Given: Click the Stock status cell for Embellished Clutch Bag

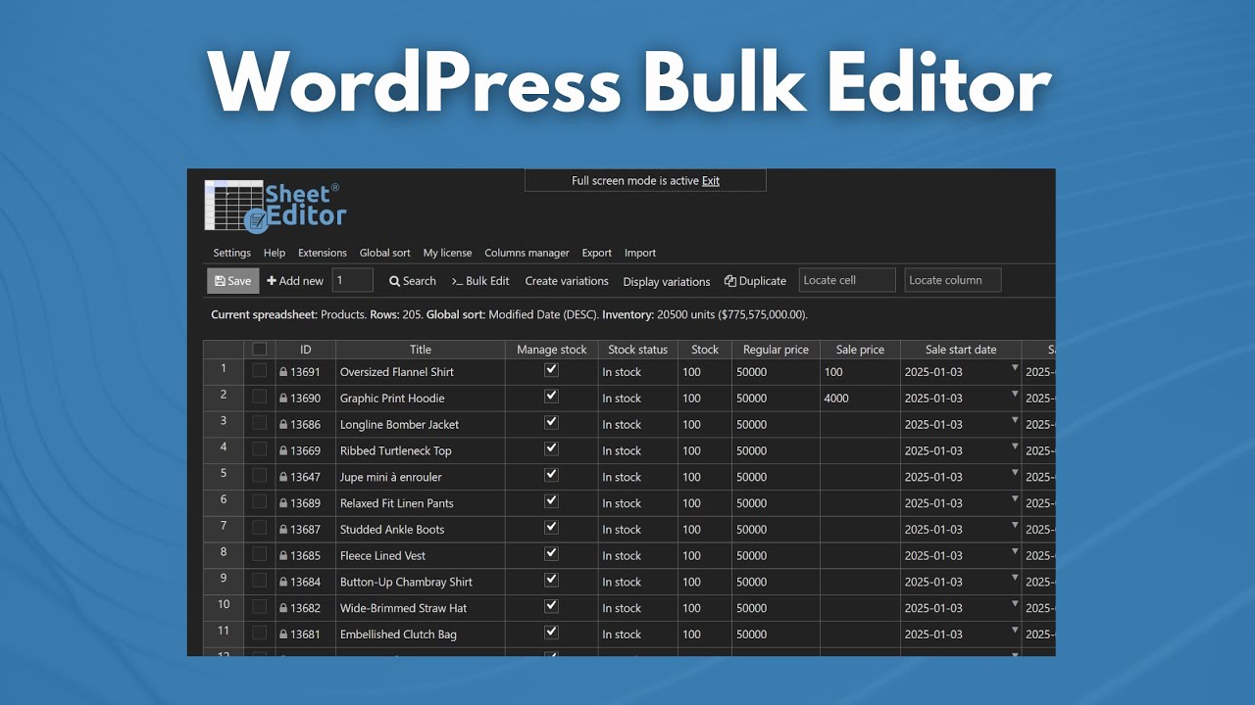Looking at the screenshot, I should [638, 634].
